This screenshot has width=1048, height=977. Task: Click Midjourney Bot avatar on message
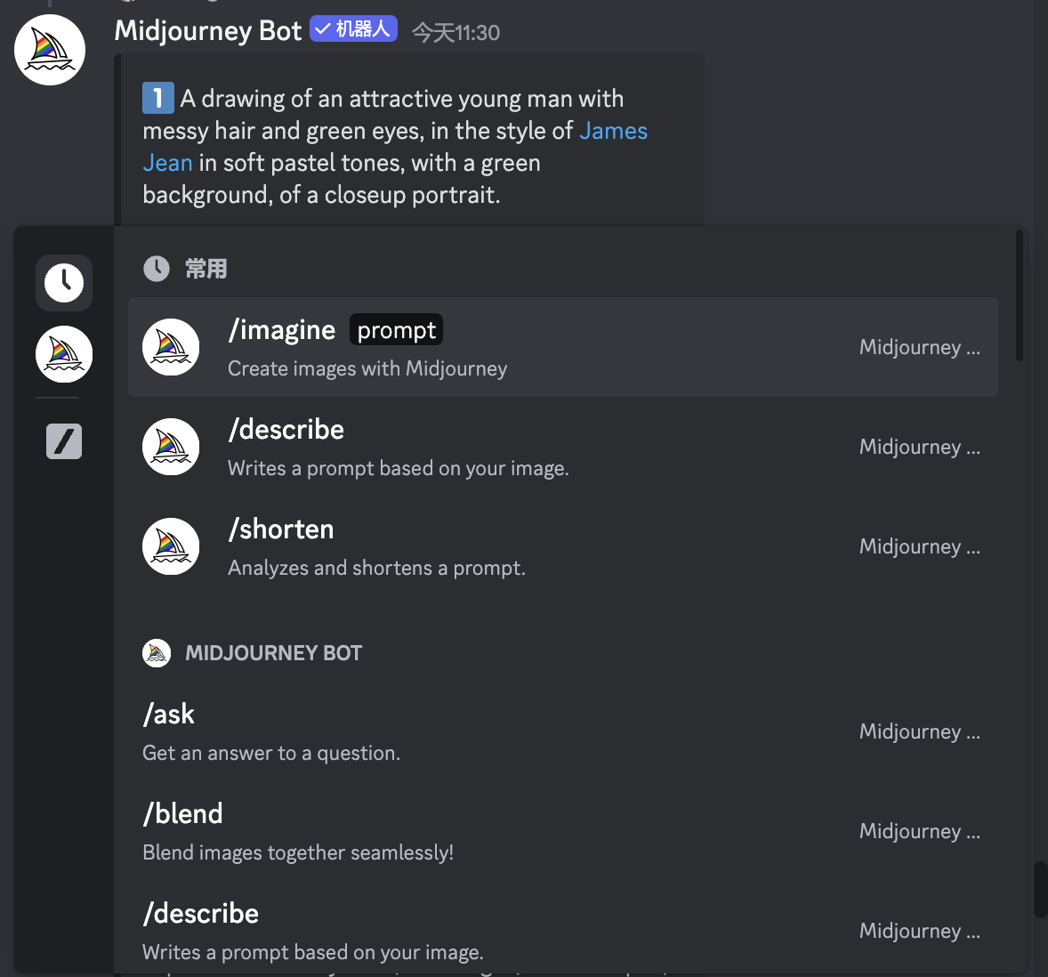coord(50,50)
